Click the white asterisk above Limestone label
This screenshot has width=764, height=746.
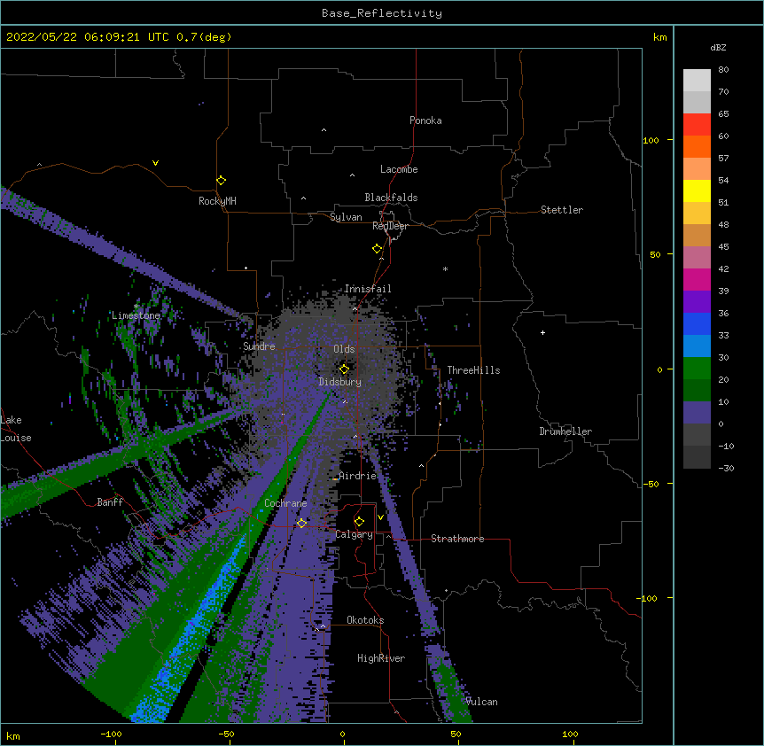click(x=136, y=307)
